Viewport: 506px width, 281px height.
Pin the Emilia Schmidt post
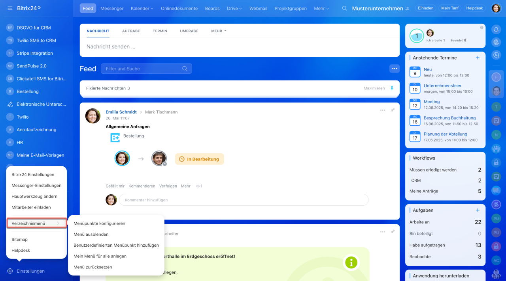tap(393, 110)
